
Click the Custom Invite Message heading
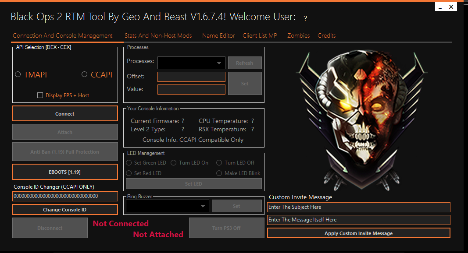pos(300,197)
